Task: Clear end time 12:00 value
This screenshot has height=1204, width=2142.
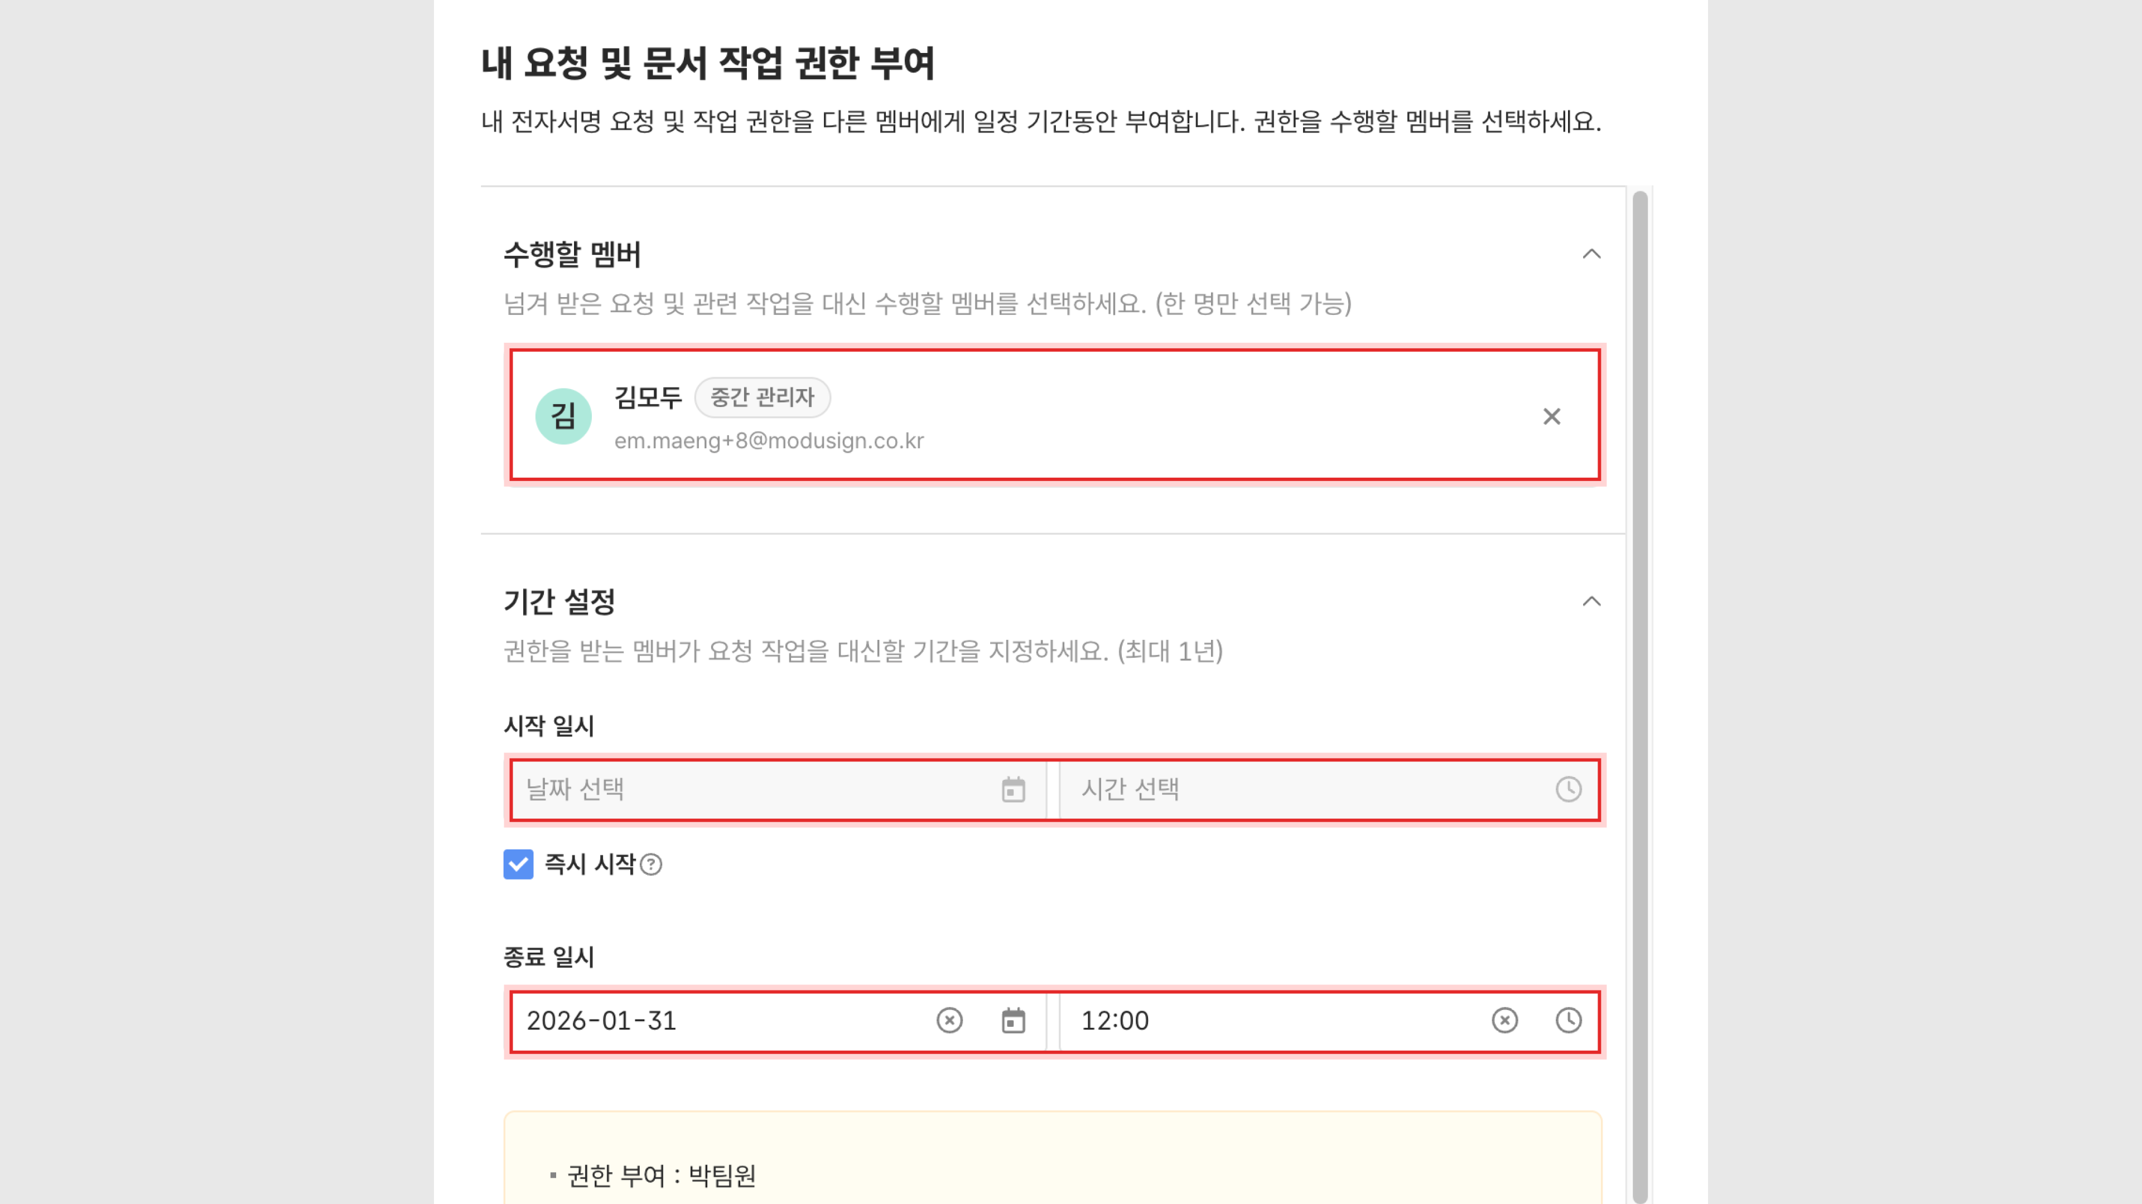Action: point(1504,1021)
